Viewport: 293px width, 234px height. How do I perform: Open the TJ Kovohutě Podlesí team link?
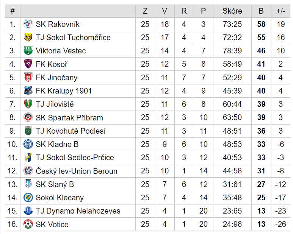coord(71,131)
